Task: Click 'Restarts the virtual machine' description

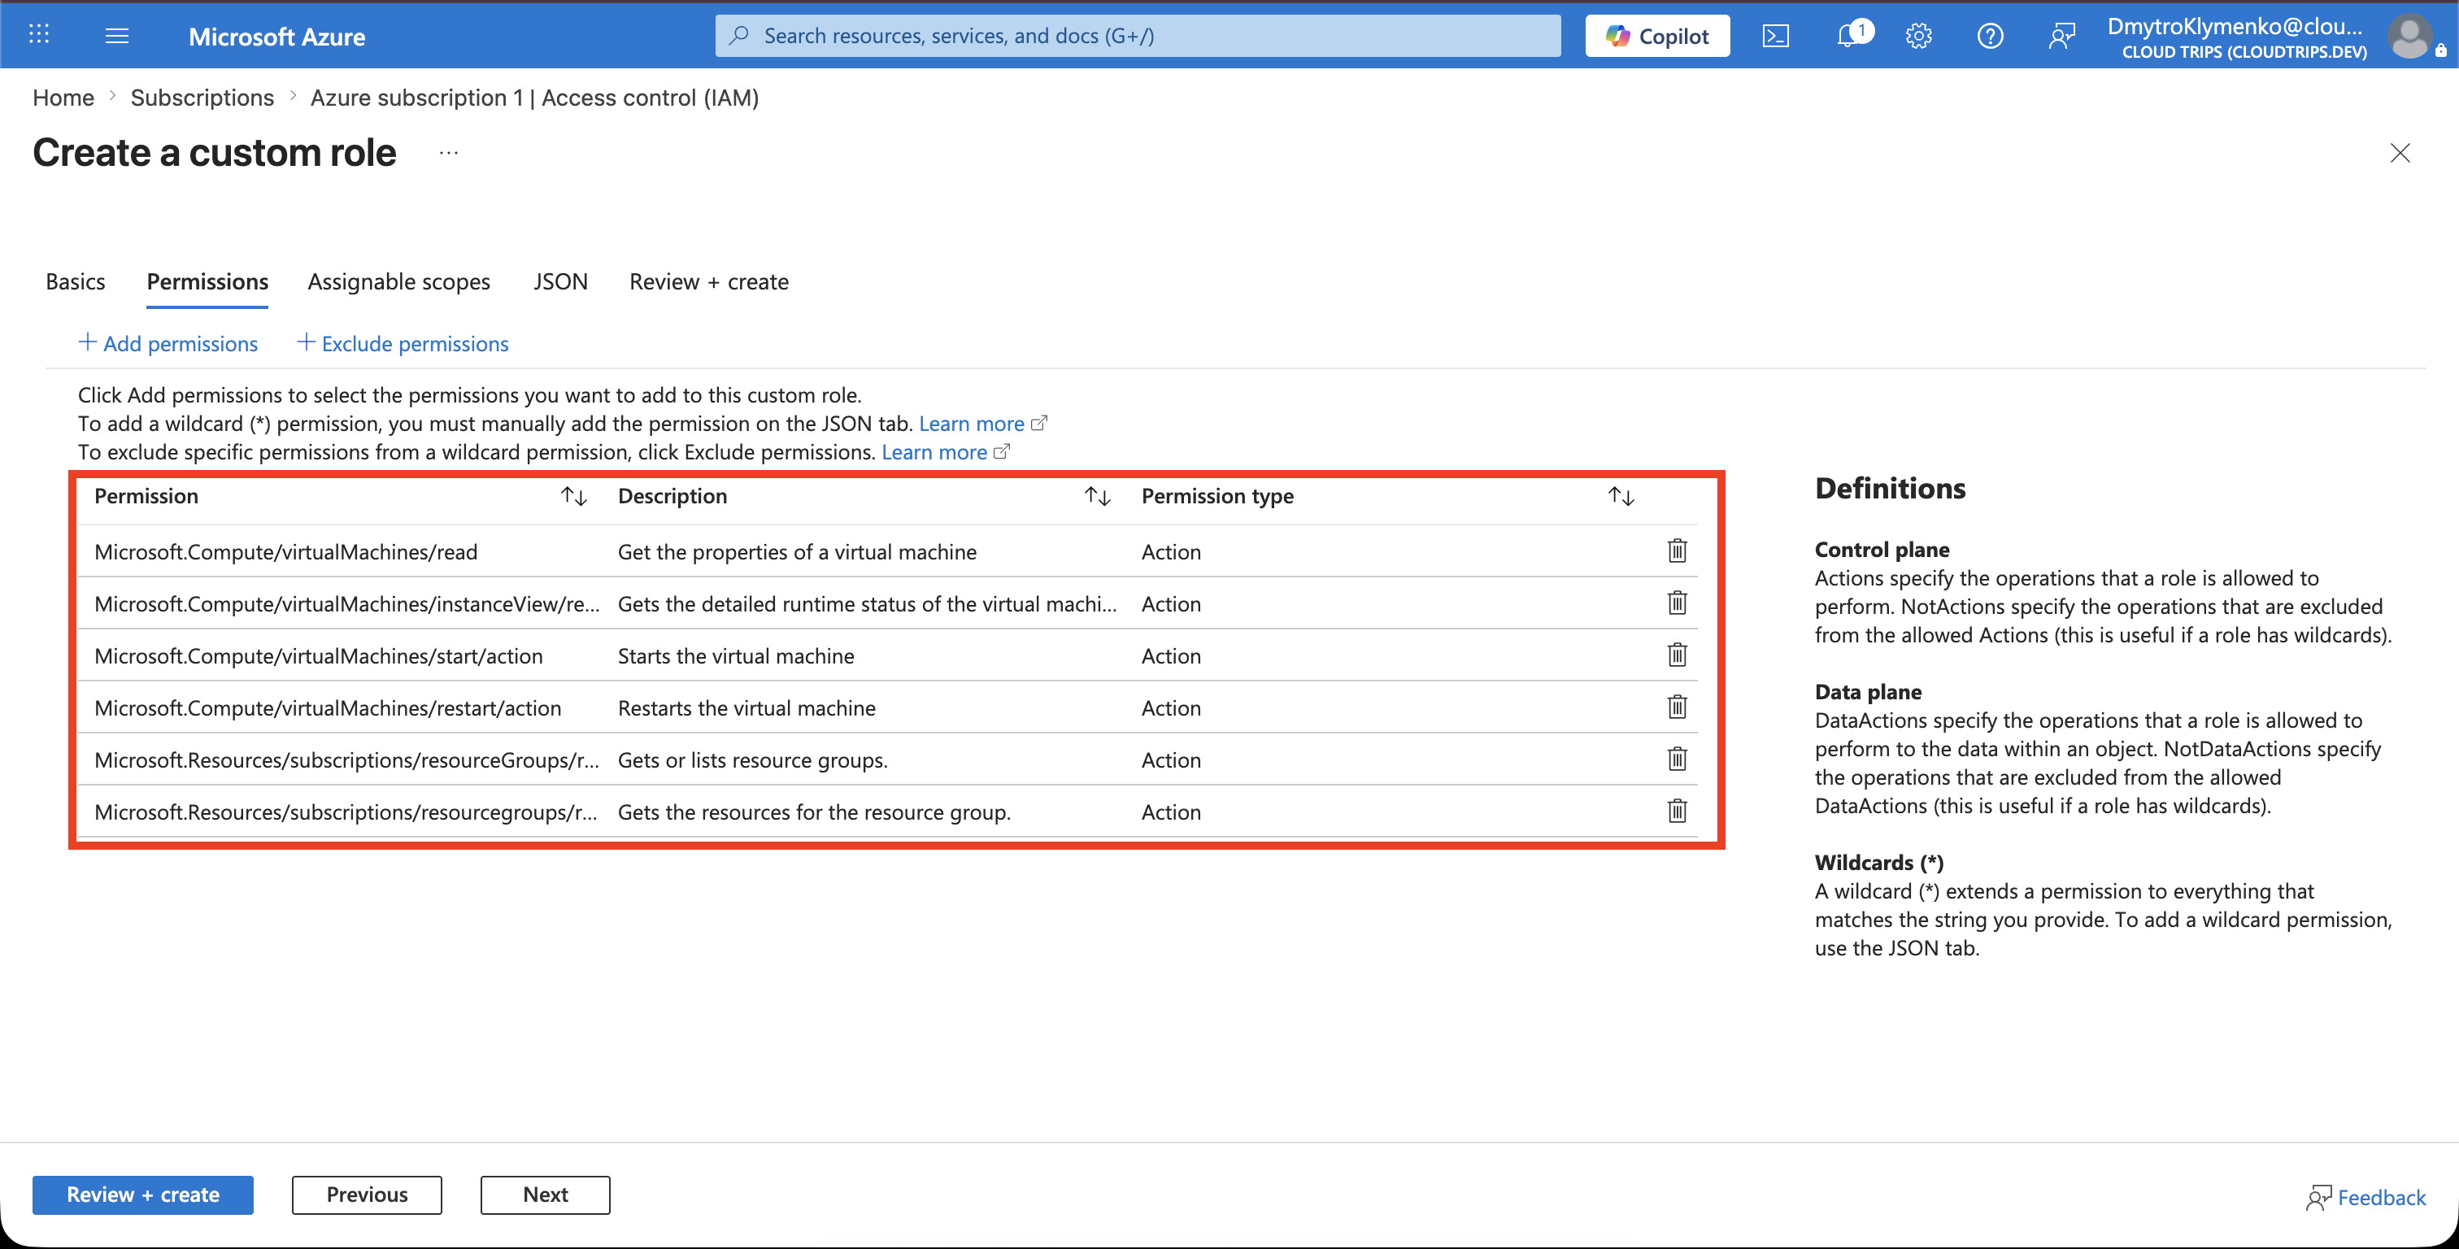Action: 746,707
